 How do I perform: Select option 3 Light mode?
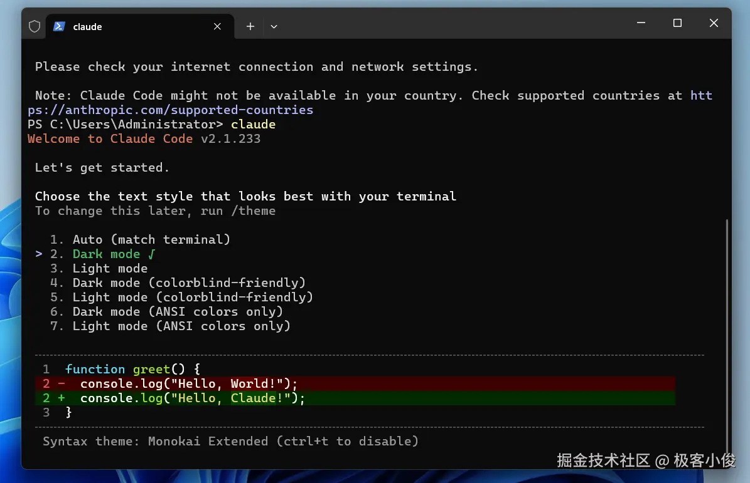[x=99, y=268]
